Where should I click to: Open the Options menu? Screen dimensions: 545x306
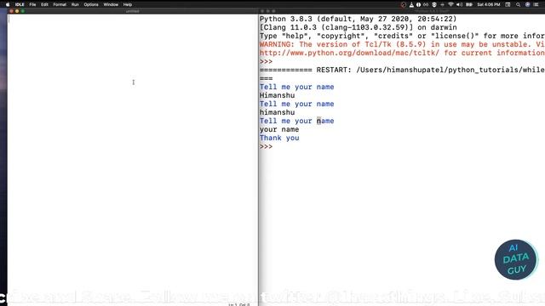(91, 4)
